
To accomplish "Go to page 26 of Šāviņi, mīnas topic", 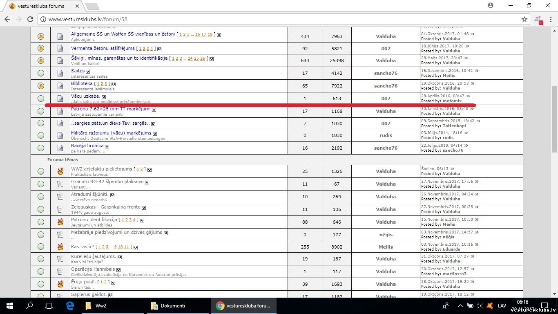I will click(x=203, y=58).
